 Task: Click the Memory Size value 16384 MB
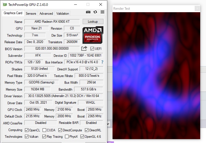tap(37, 89)
